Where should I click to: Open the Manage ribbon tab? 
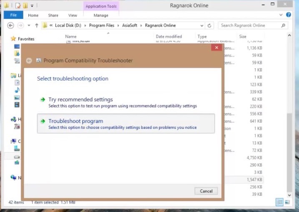coord(101,15)
